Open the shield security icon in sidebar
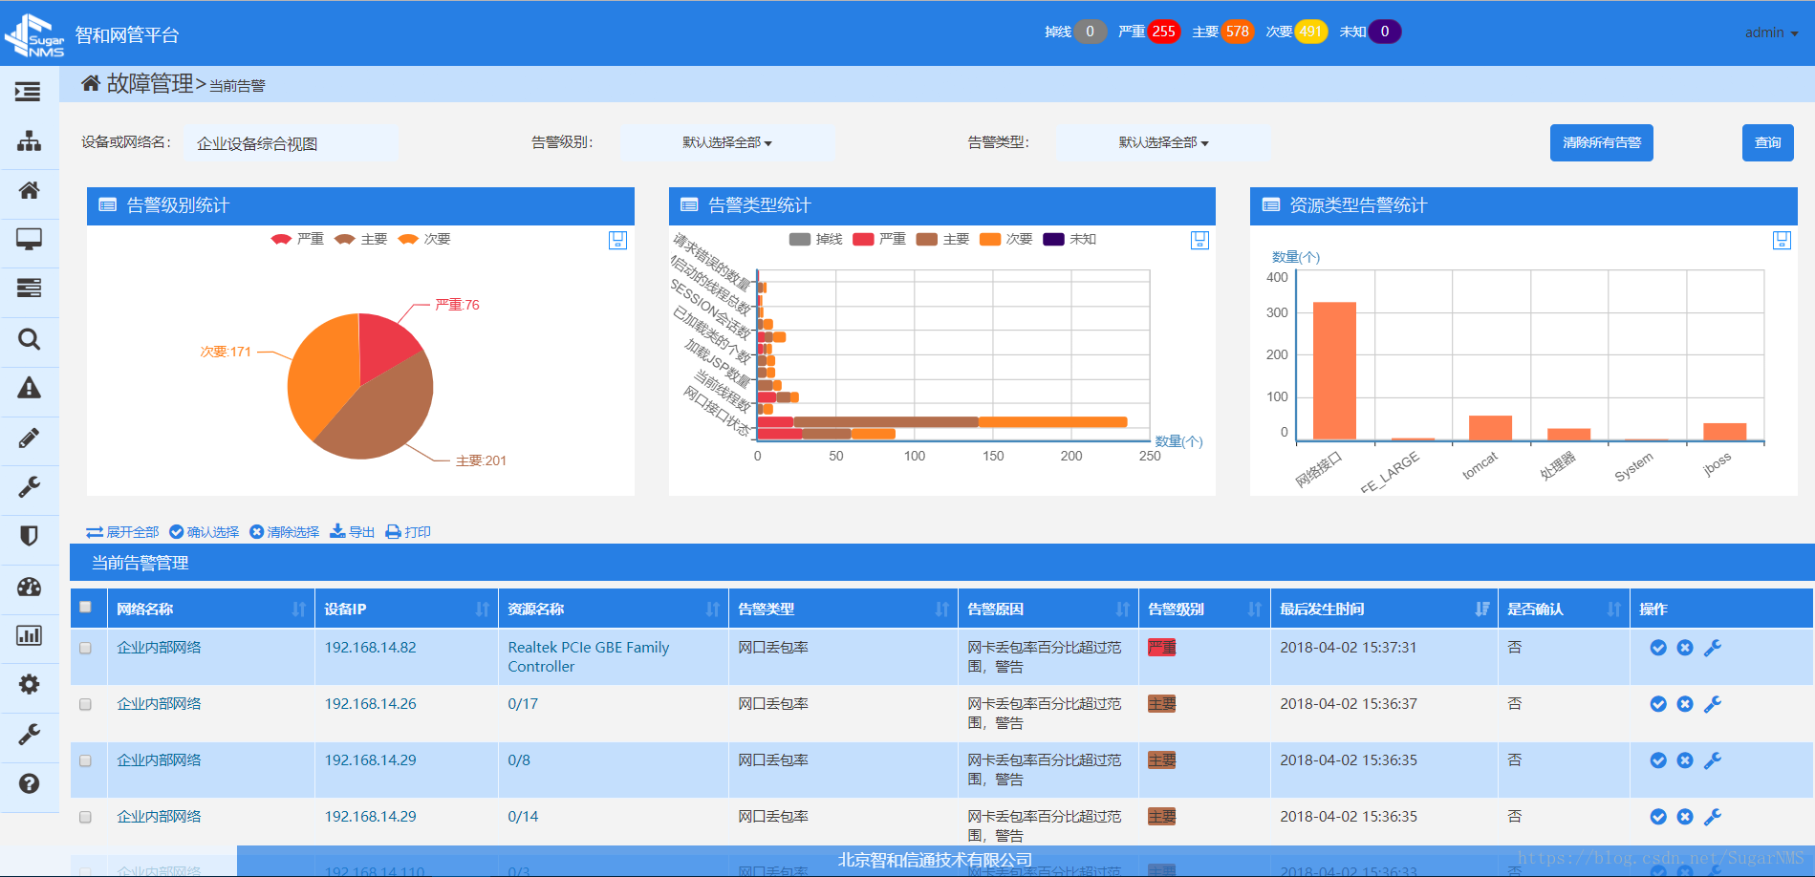 pyautogui.click(x=29, y=536)
